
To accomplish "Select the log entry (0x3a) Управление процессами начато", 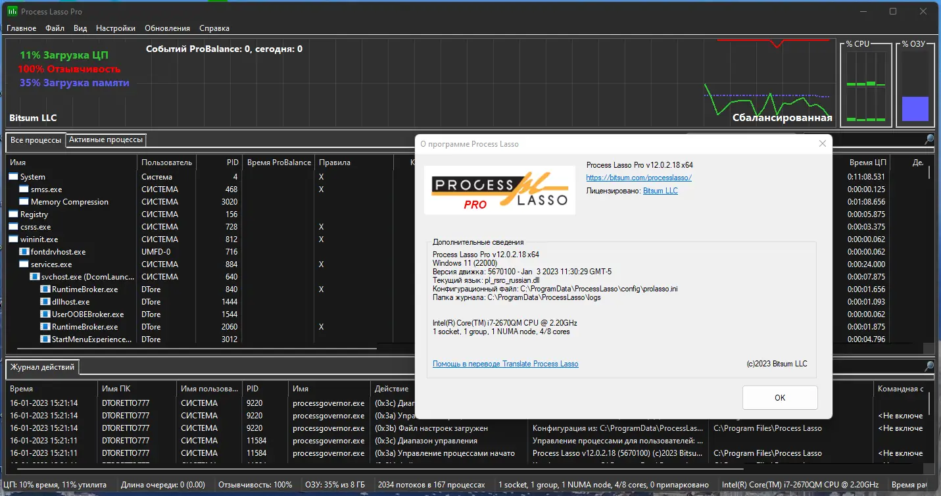I will click(445, 453).
